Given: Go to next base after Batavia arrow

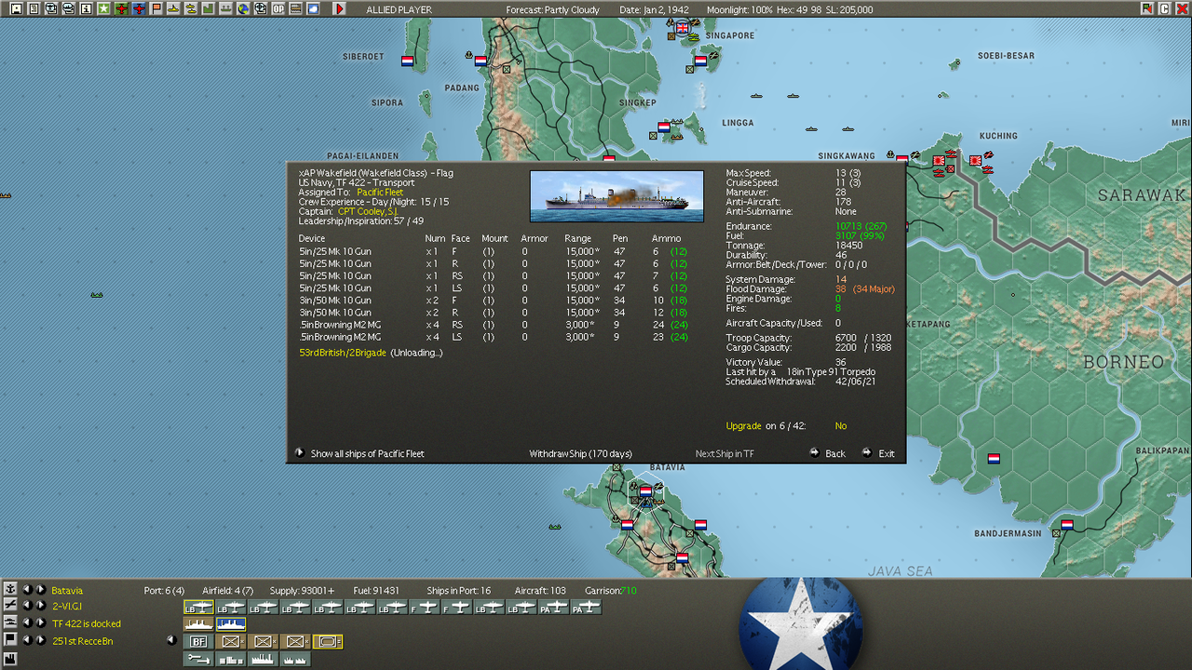Looking at the screenshot, I should pos(41,589).
